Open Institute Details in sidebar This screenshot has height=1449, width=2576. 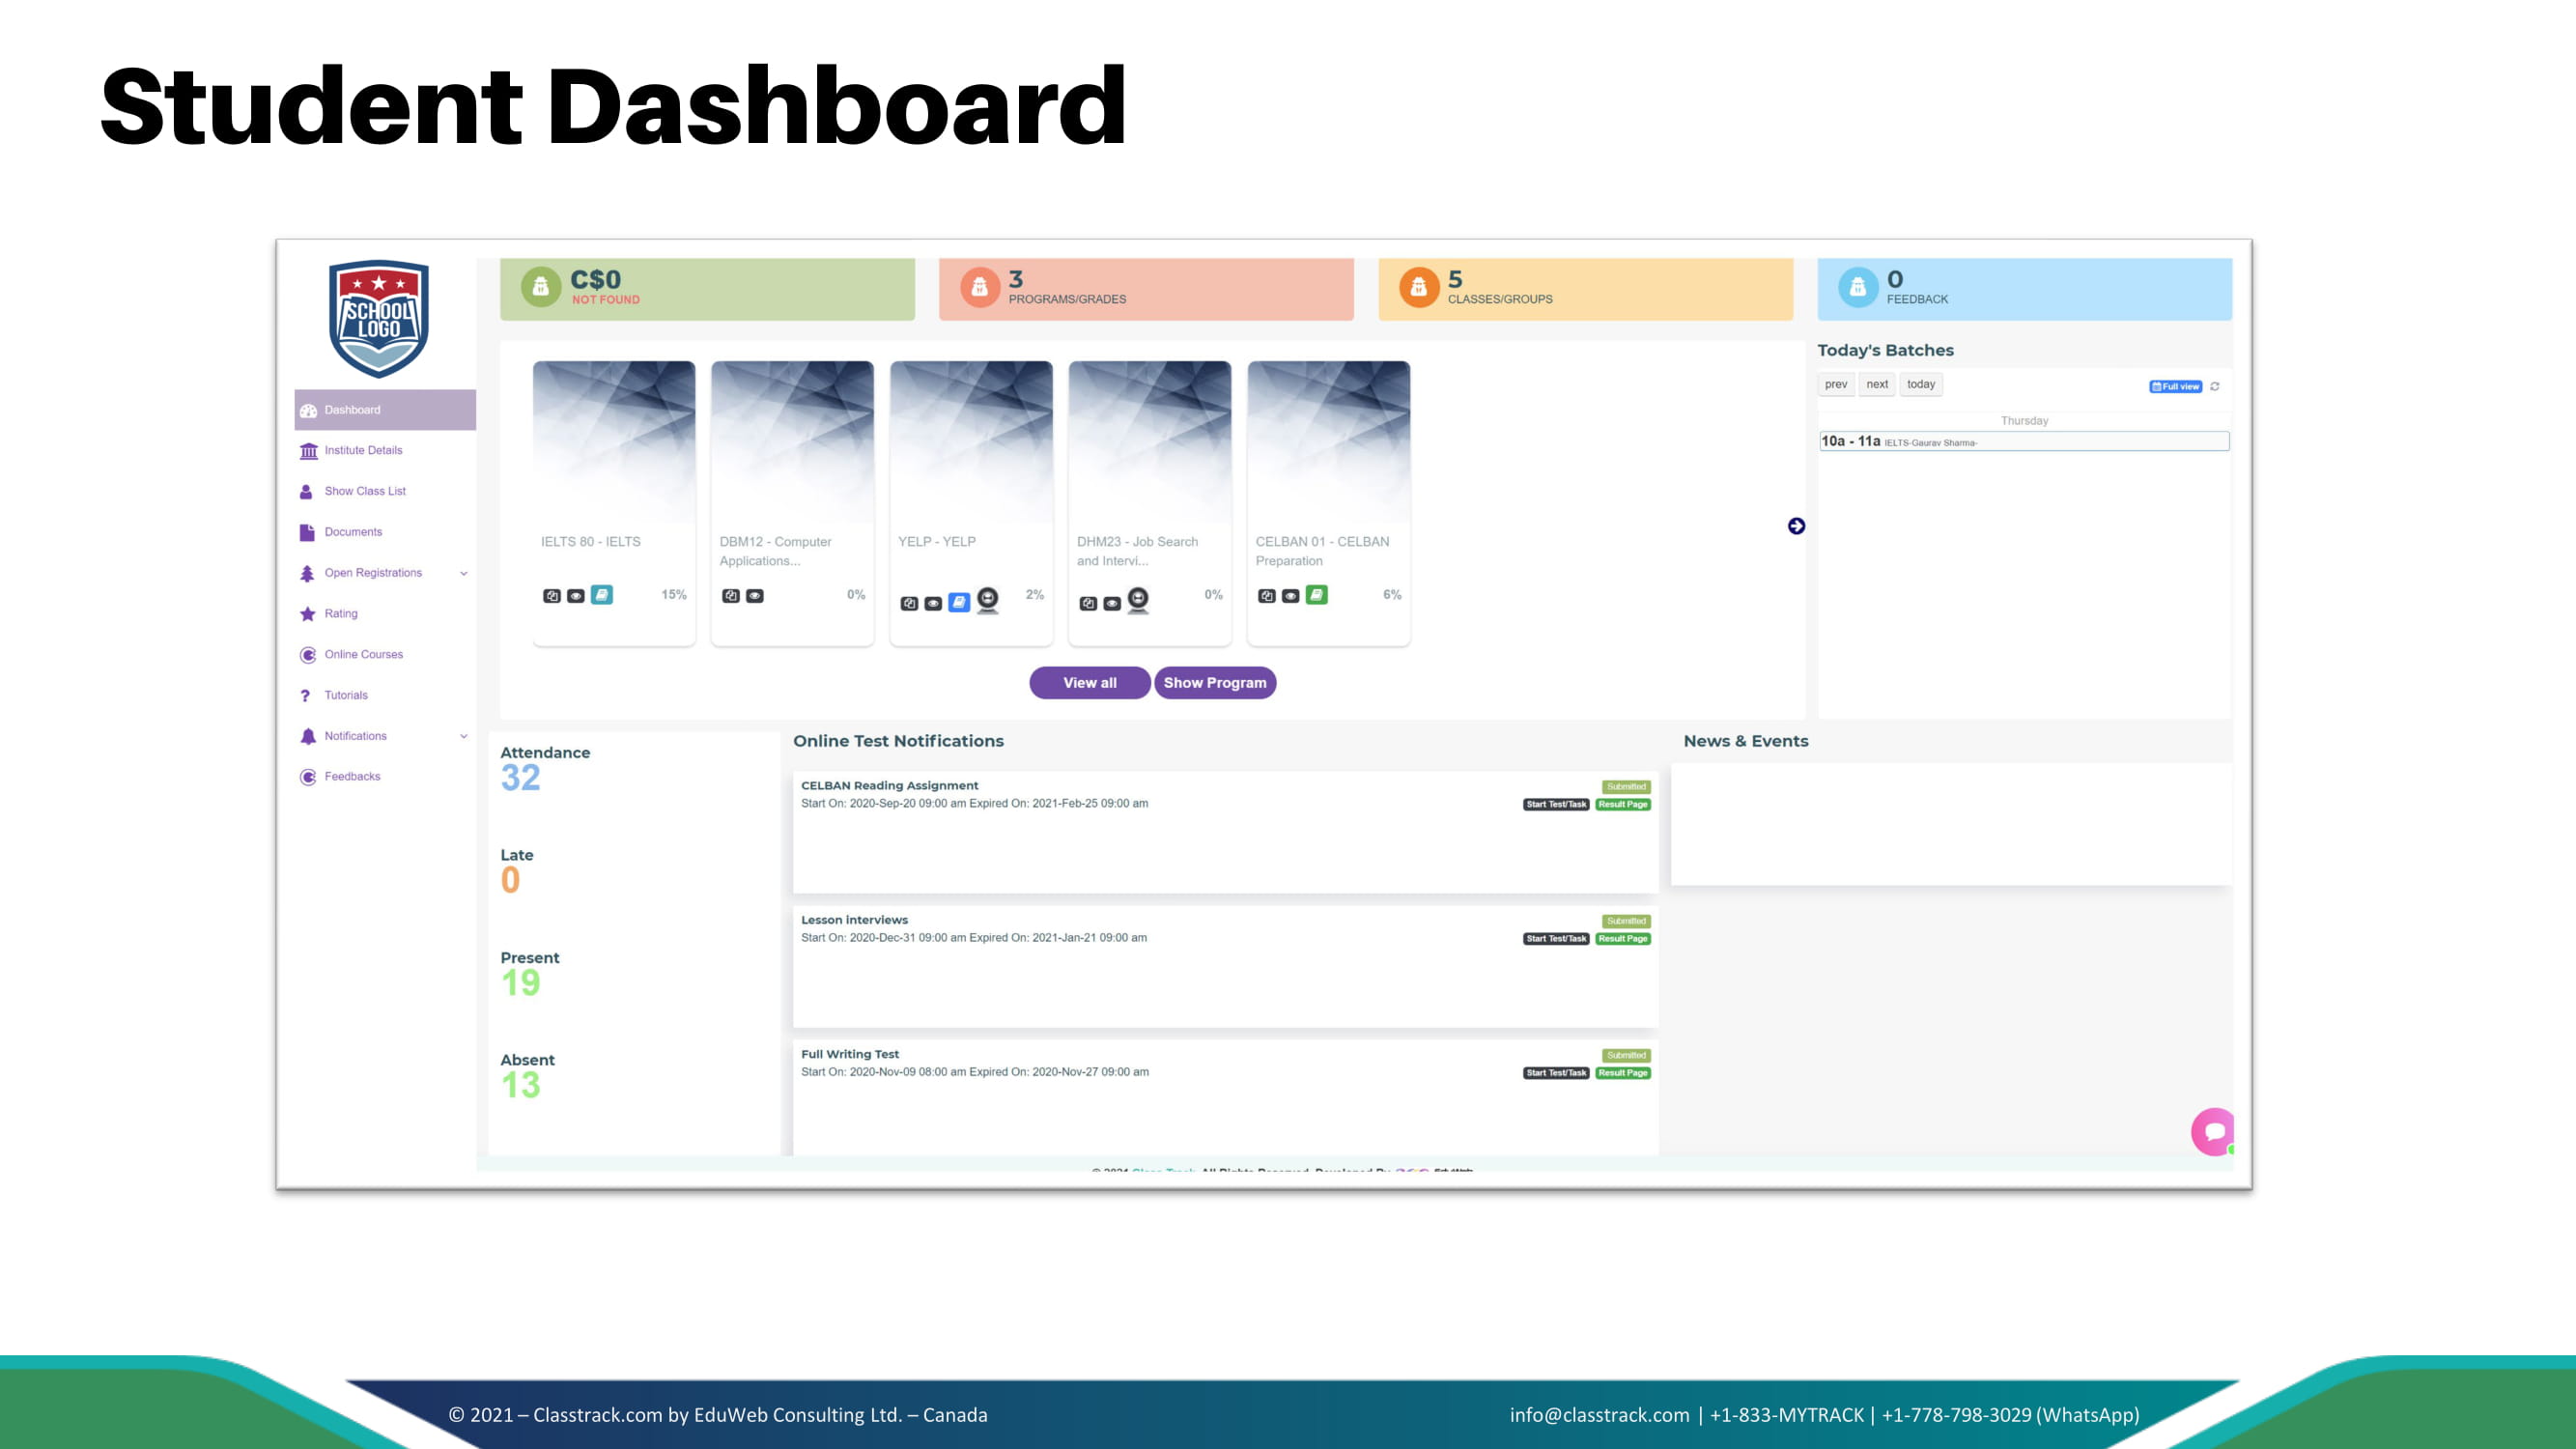coord(363,450)
